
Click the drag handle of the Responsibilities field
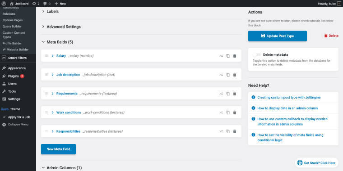(x=46, y=131)
